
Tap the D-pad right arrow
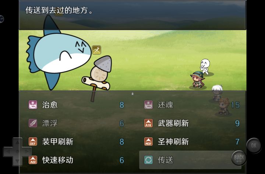(26, 152)
